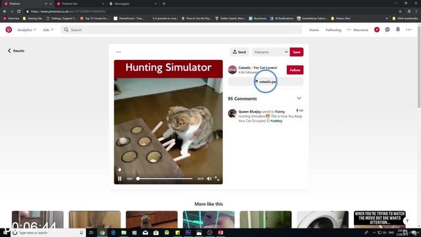
Task: Click the red create pin plus icon
Action: [x=377, y=30]
